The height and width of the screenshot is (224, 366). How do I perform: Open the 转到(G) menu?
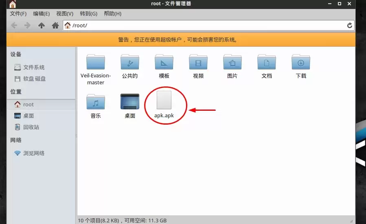(x=88, y=13)
